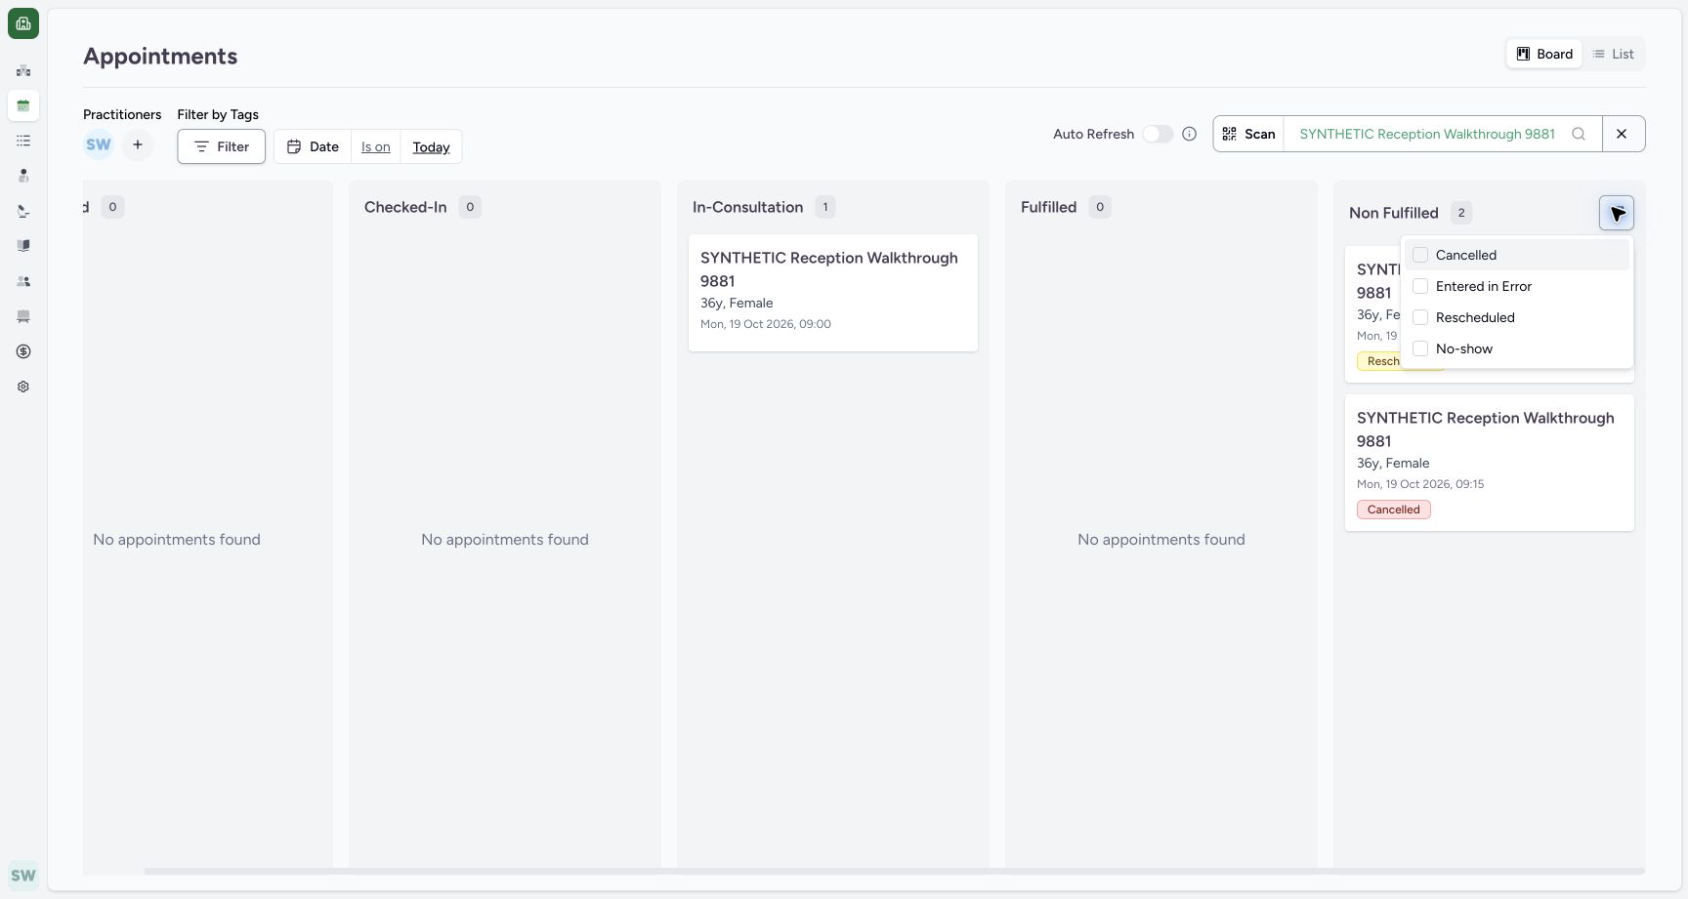Click the In-Consultation count badge

(825, 207)
